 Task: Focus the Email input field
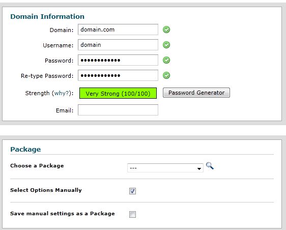118,110
